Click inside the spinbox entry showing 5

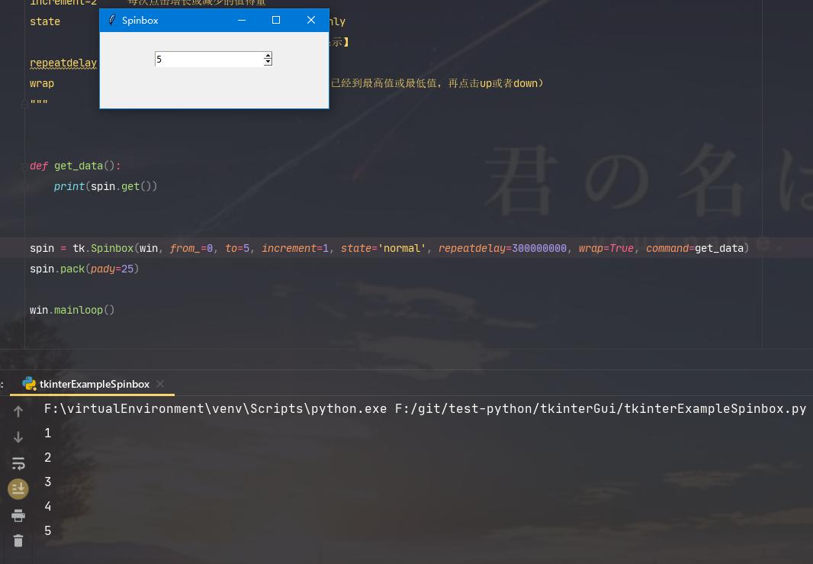point(206,59)
